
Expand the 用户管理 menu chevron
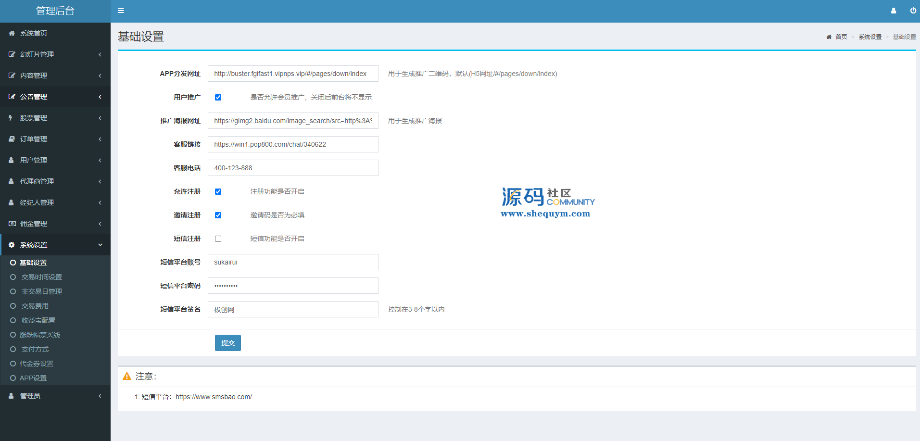point(100,160)
